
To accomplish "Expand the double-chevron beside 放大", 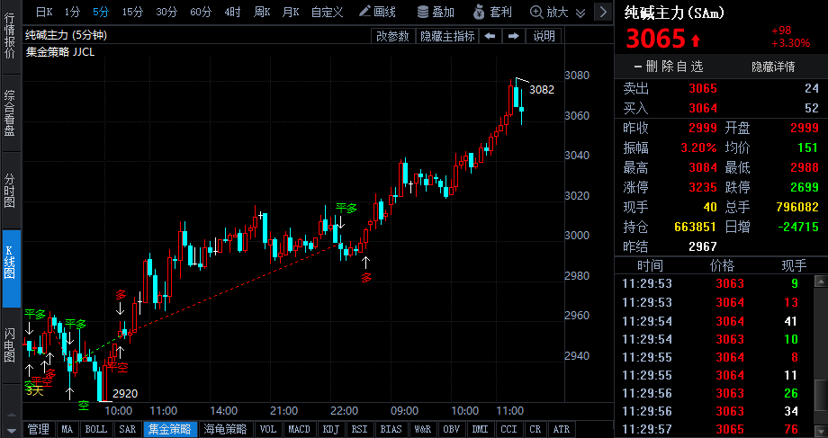I will tap(580, 12).
